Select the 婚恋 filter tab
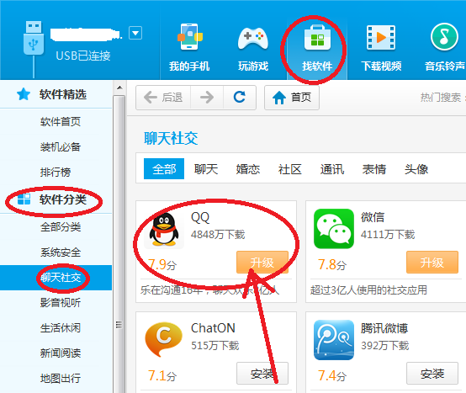This screenshot has width=466, height=393. [248, 169]
